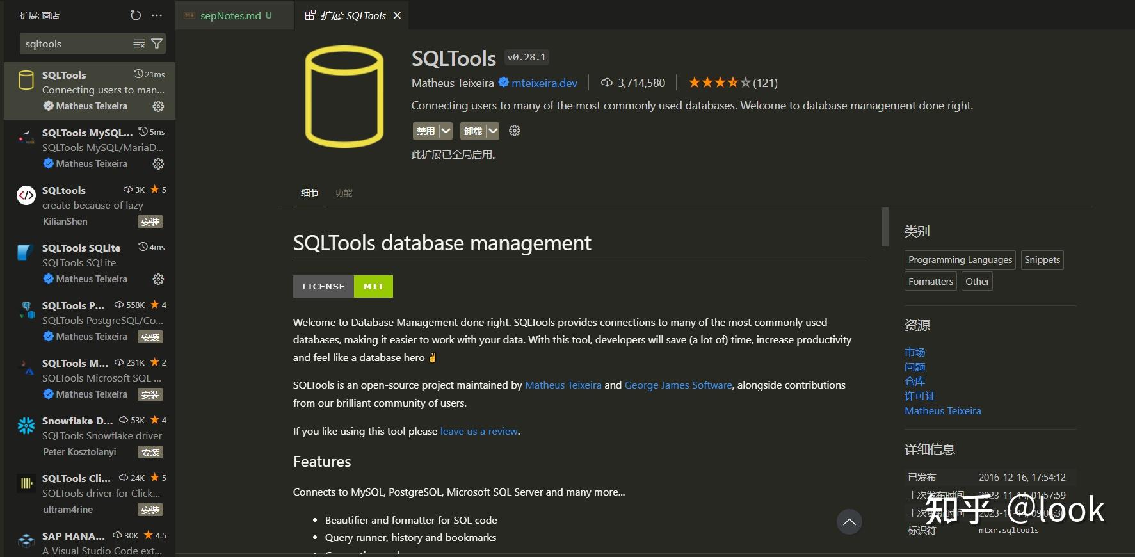Open manage gear for SQLTools MySQL extension
This screenshot has height=557, width=1135.
(x=158, y=164)
